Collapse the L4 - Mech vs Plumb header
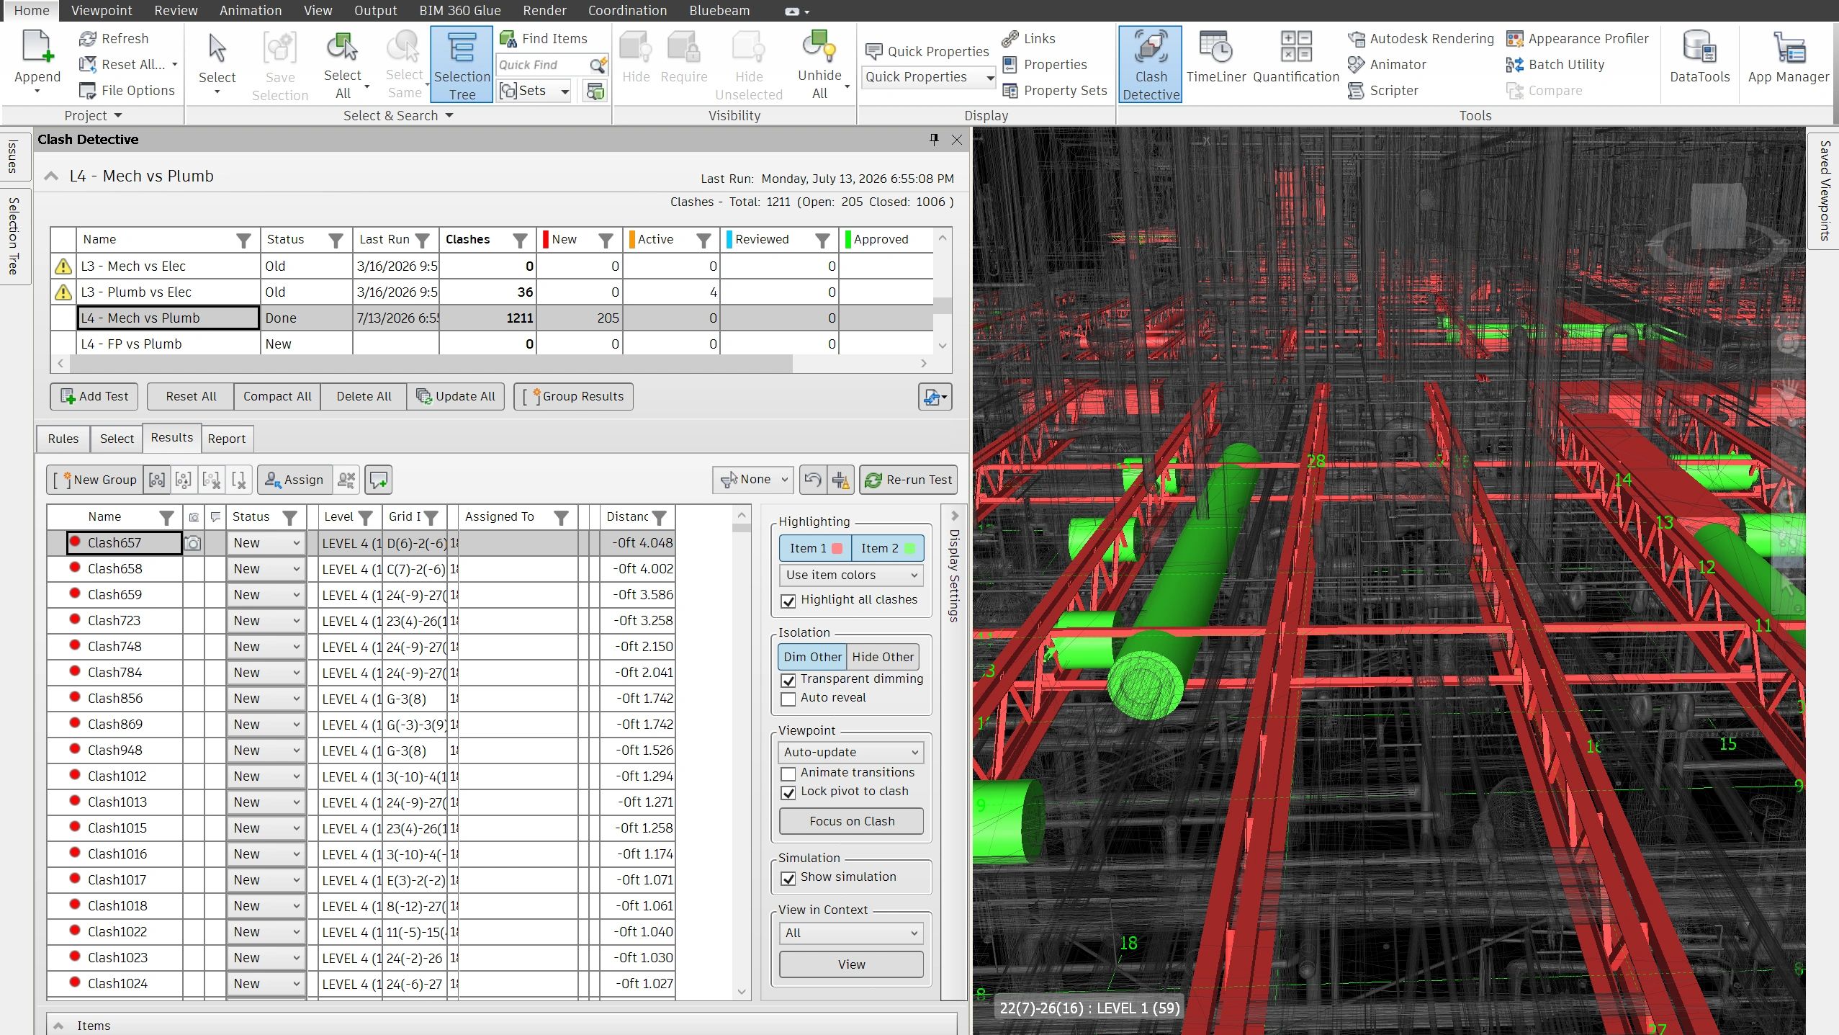This screenshot has width=1839, height=1035. [51, 176]
